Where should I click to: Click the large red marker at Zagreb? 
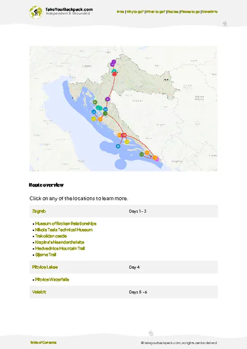pos(115,74)
